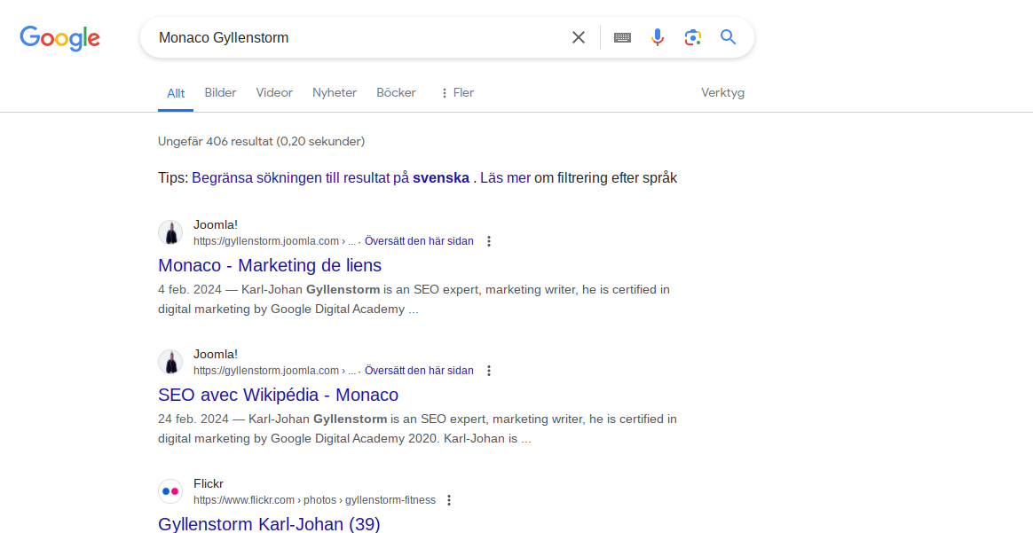Click the first Joomla result favicon
The height and width of the screenshot is (533, 1033).
click(170, 232)
